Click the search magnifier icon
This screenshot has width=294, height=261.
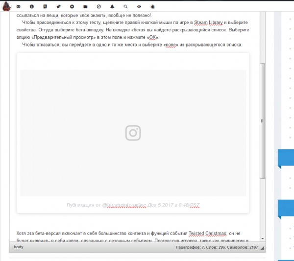click(125, 6)
